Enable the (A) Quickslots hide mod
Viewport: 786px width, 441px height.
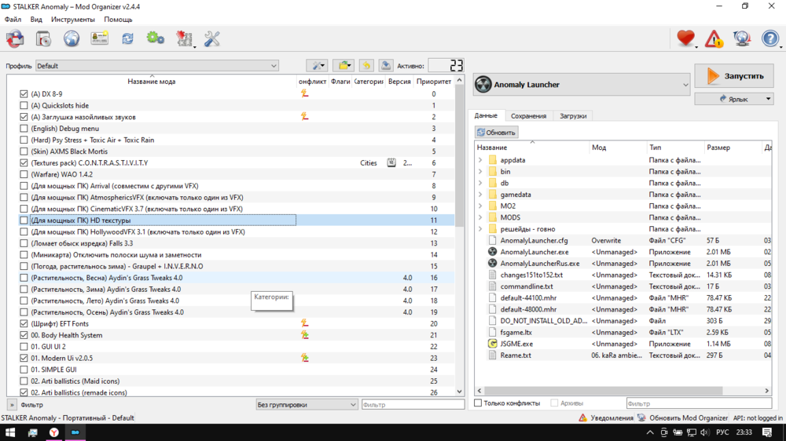[24, 105]
